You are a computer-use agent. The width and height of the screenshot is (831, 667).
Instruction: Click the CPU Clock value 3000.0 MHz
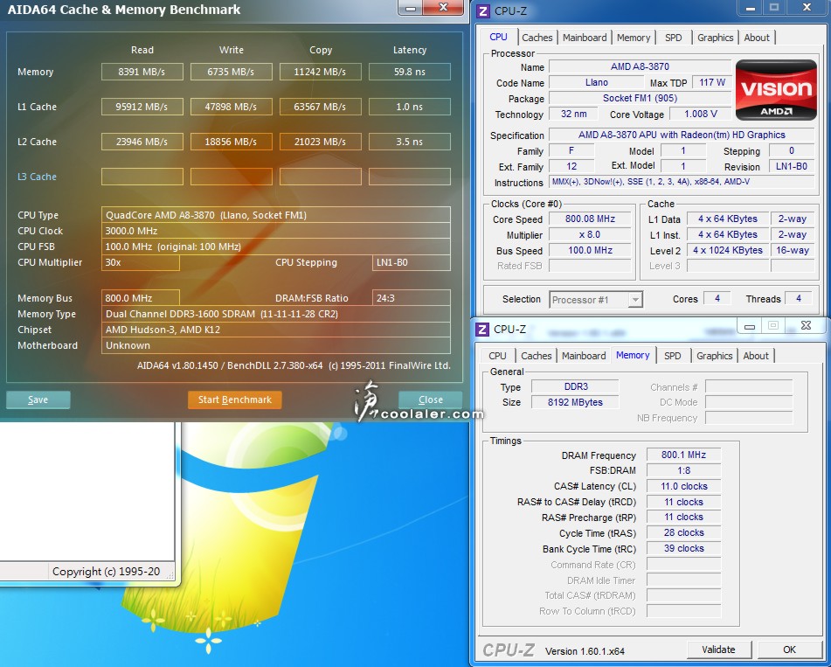click(275, 231)
